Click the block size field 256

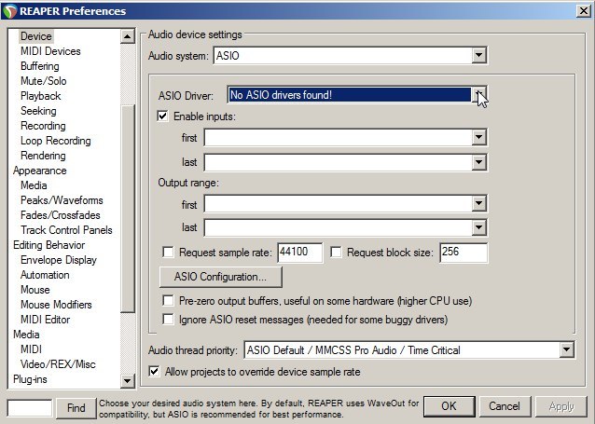click(464, 253)
